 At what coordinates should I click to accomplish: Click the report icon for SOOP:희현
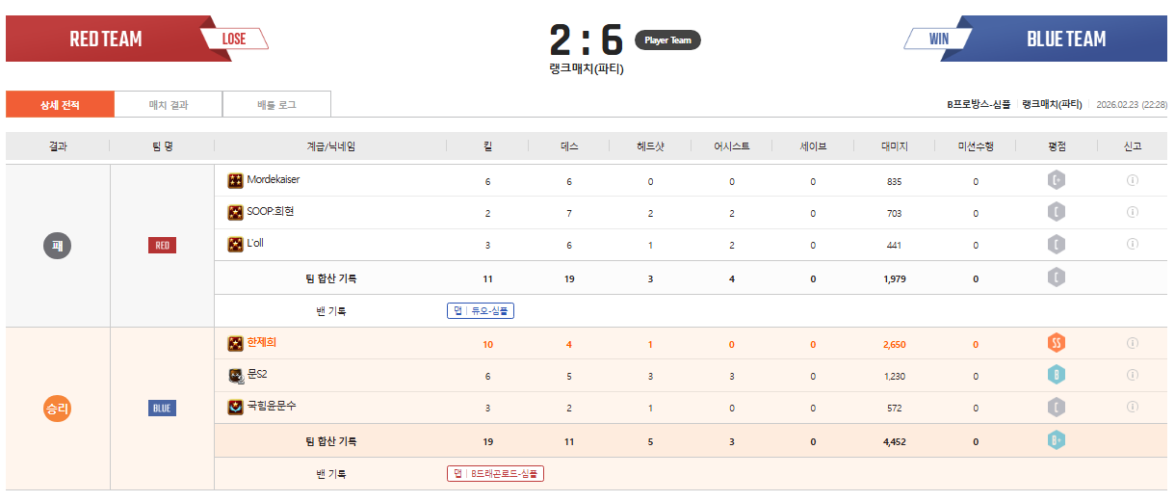coord(1133,213)
